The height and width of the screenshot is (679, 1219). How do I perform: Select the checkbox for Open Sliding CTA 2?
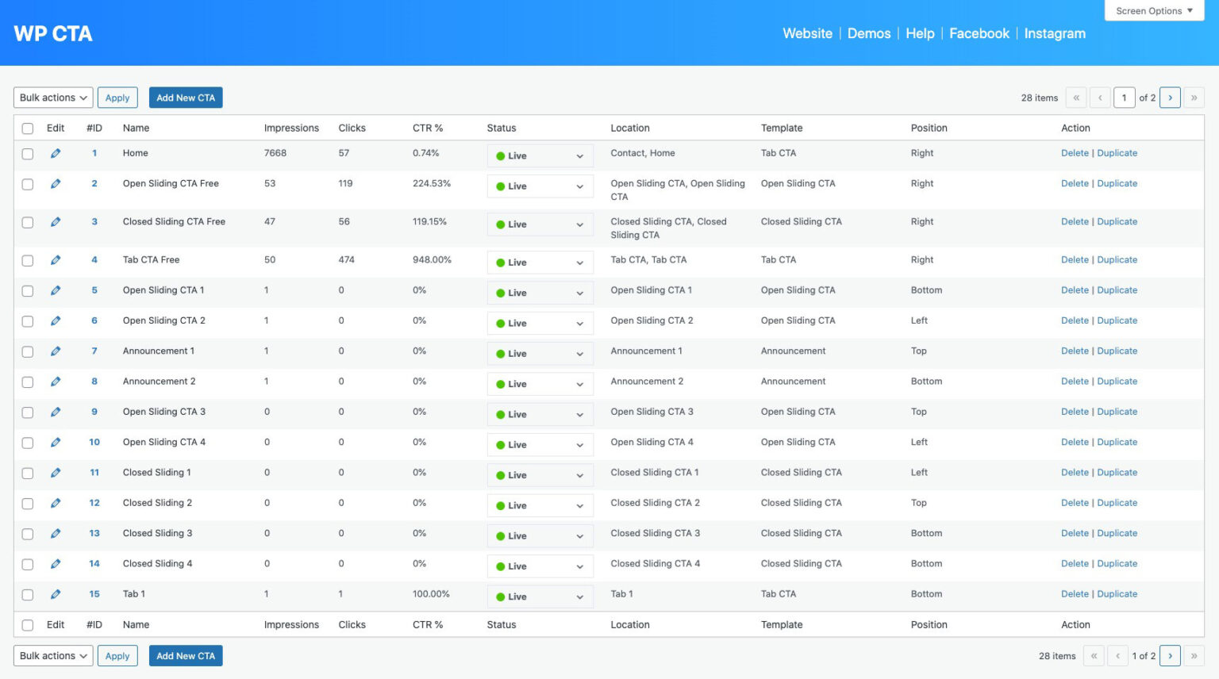coord(28,320)
